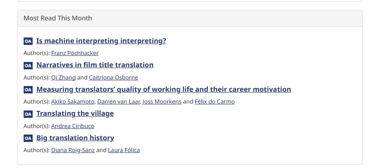View author Akiko Sakamoto

(73, 102)
